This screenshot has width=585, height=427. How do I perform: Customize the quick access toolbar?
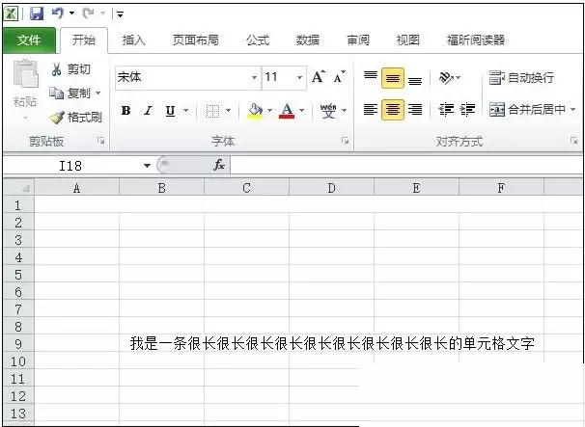point(120,14)
